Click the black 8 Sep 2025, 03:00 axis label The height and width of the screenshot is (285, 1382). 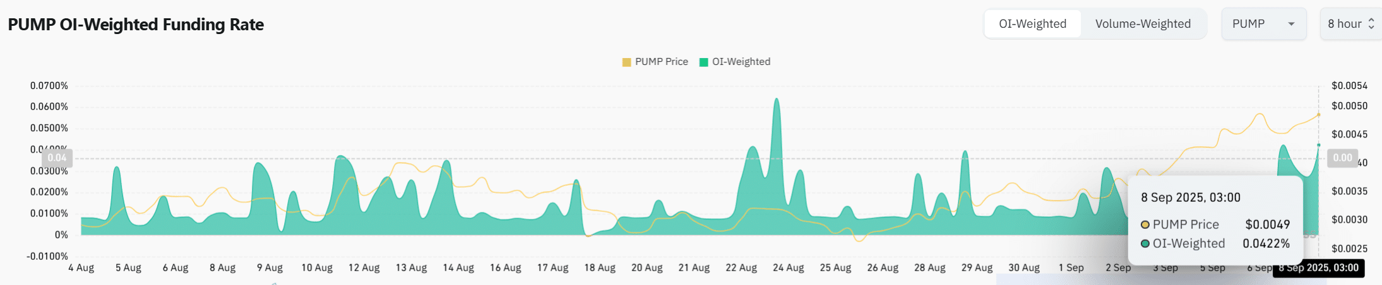1318,268
